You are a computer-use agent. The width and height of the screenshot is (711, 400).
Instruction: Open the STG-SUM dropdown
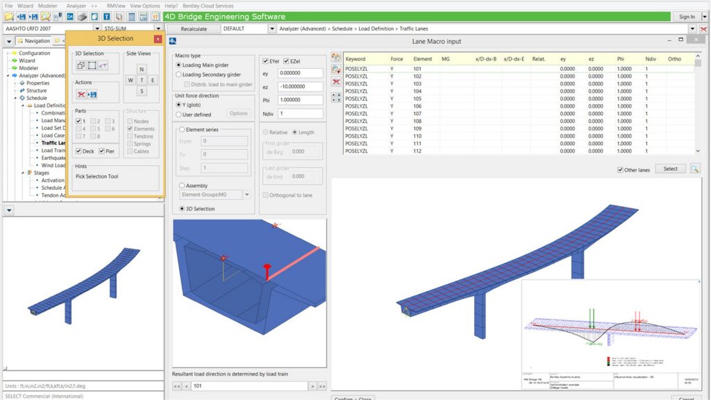(158, 28)
